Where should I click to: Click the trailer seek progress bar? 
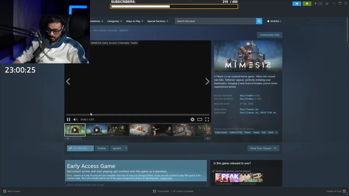pyautogui.click(x=138, y=115)
